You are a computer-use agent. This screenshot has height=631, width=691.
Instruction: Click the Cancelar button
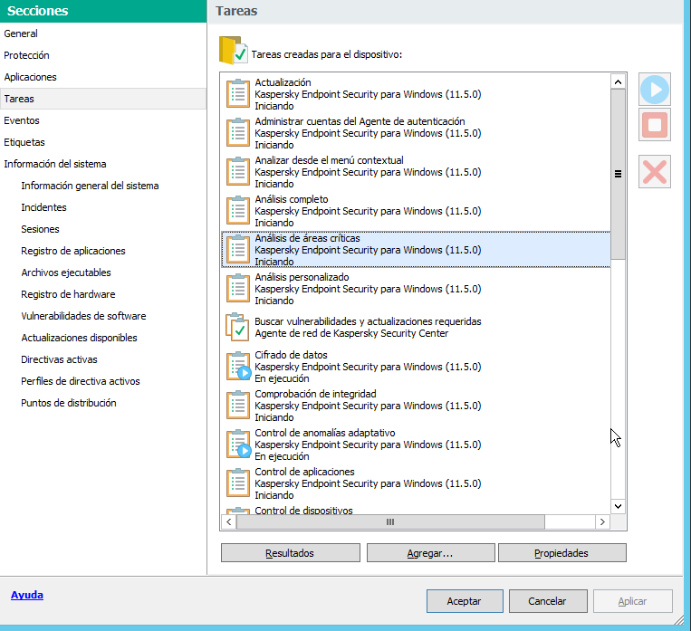pyautogui.click(x=548, y=601)
